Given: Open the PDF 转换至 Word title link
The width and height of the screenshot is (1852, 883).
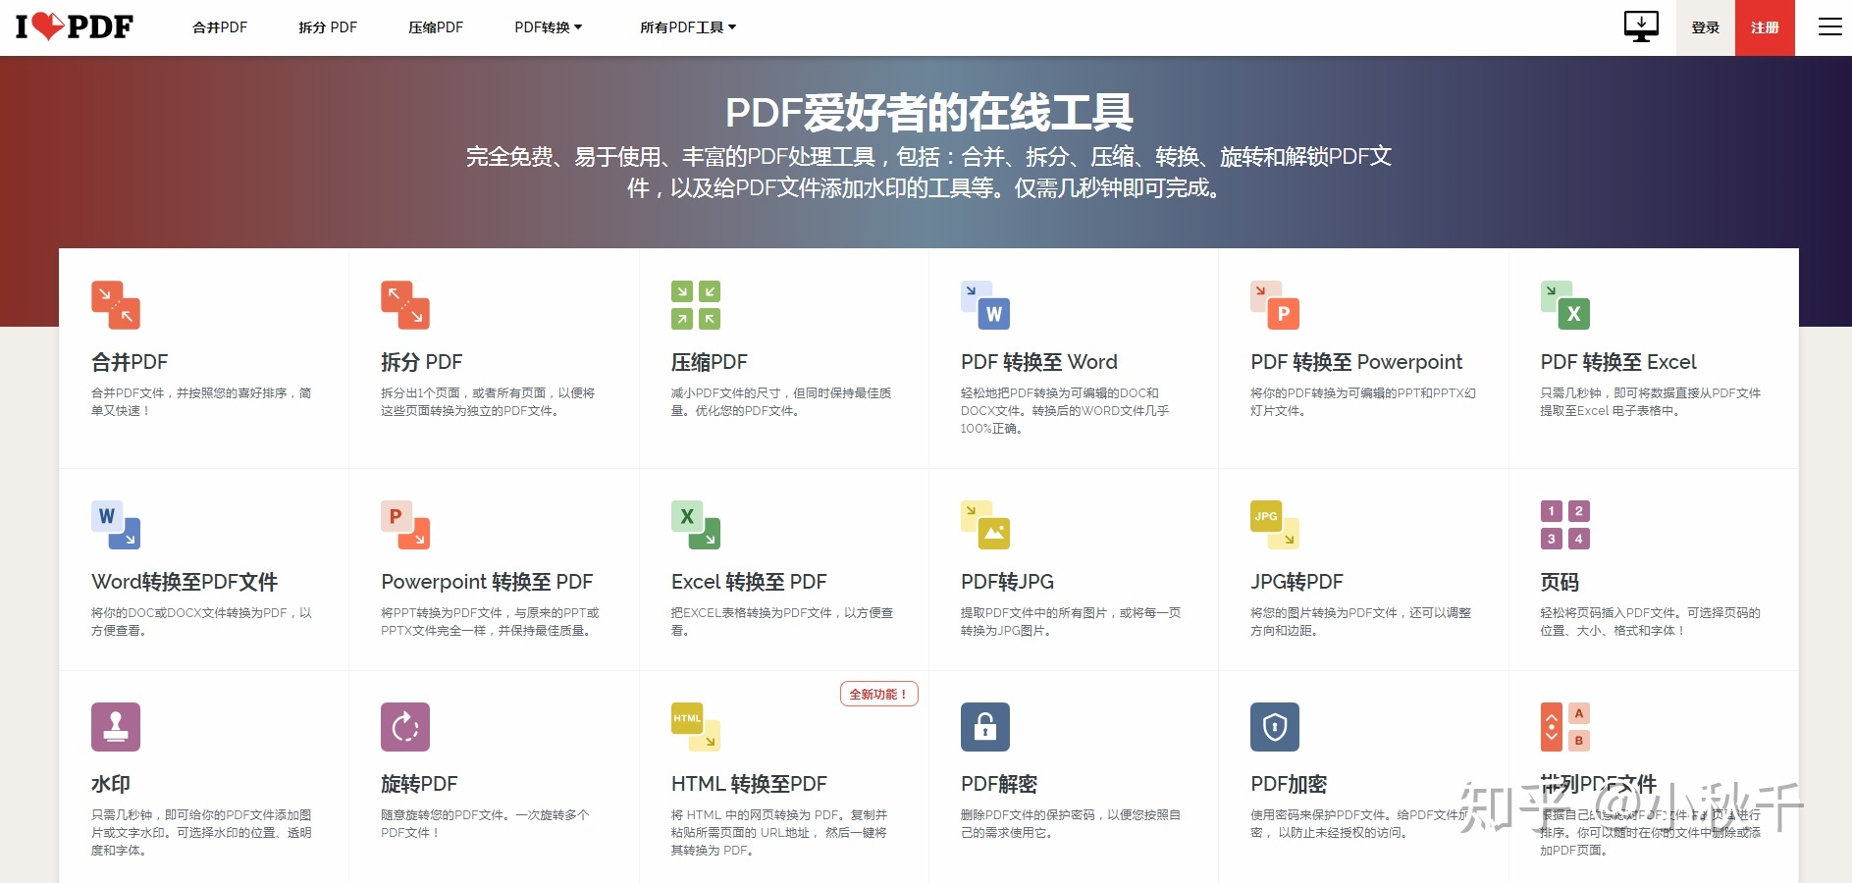Looking at the screenshot, I should [x=1039, y=362].
